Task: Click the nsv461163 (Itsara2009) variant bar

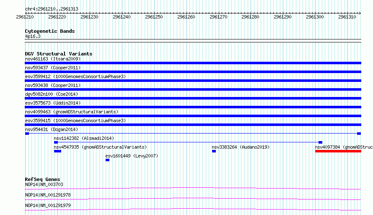Action: 193,63
